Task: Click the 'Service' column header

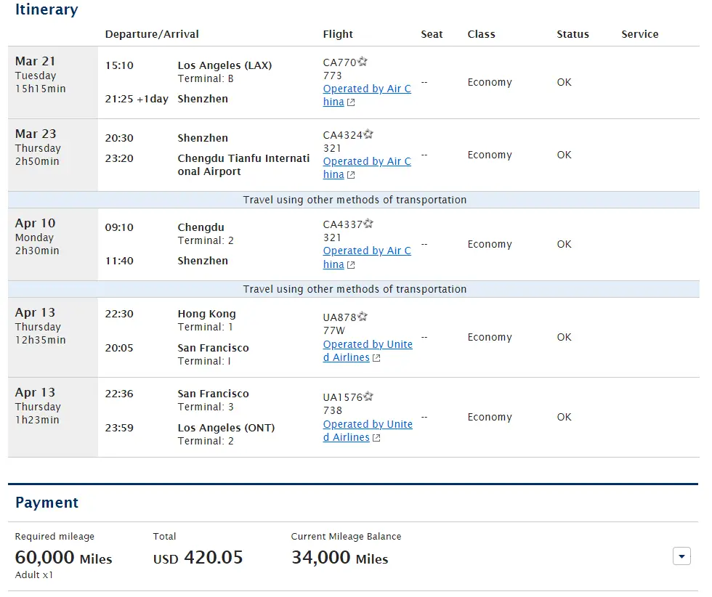Action: (x=640, y=34)
